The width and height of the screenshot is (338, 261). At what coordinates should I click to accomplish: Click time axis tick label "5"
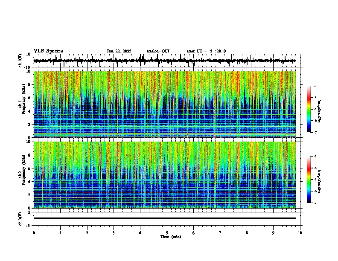pos(167,233)
